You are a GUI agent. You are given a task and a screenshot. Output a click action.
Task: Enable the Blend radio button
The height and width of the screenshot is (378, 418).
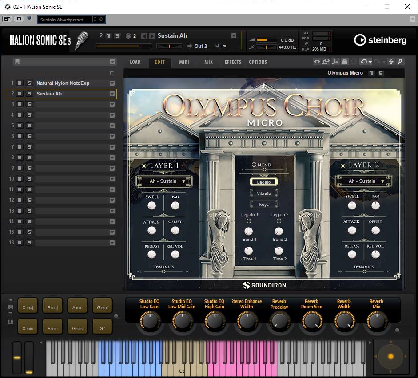254,165
